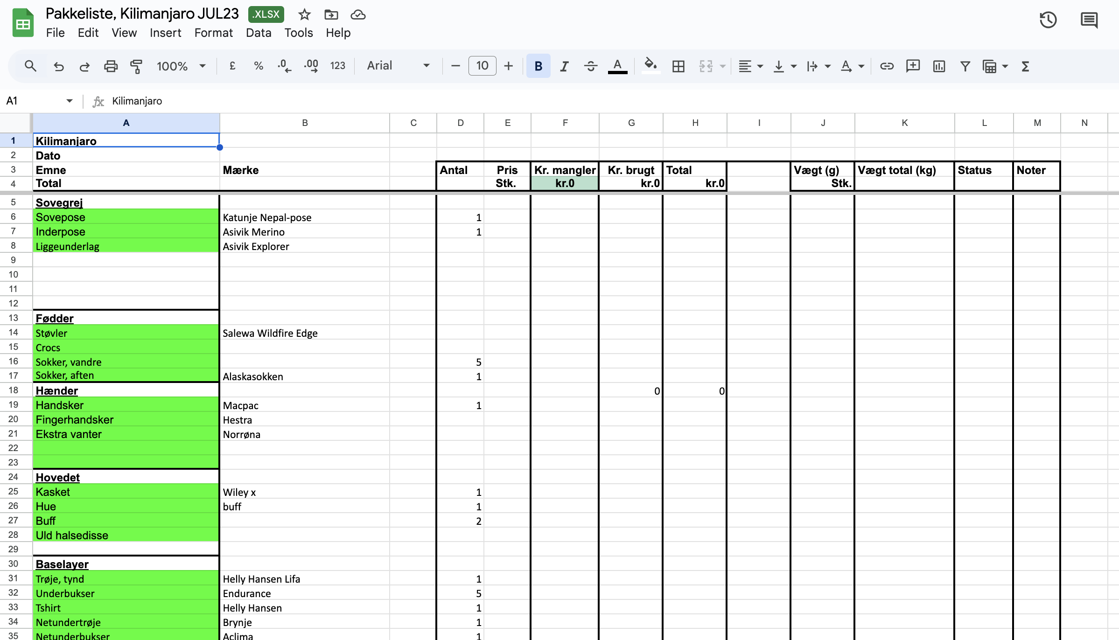Expand the name box dropdown arrow
This screenshot has height=640, width=1119.
pyautogui.click(x=70, y=101)
